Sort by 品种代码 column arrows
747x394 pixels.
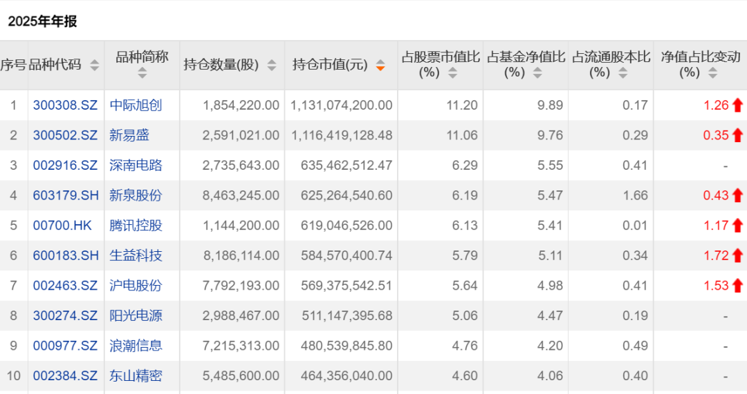coord(95,65)
